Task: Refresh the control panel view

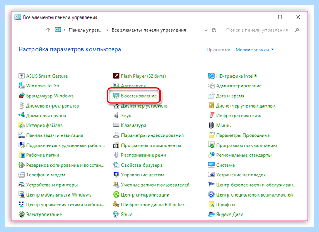Action: (214, 30)
